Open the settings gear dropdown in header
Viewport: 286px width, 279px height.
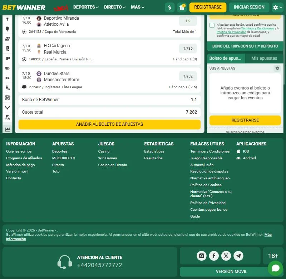(x=278, y=7)
